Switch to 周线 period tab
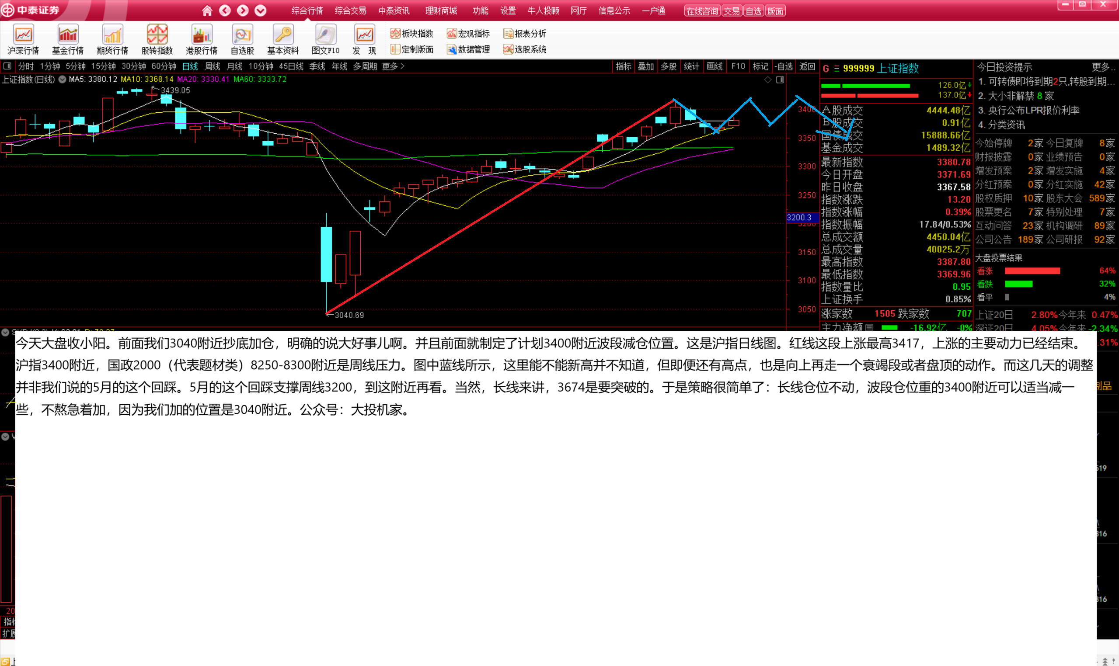This screenshot has height=666, width=1119. point(213,66)
